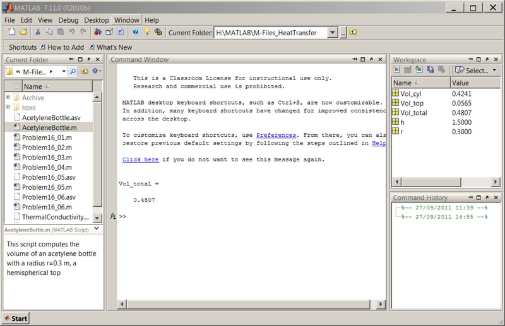Open the View menu
Viewport: 505px width, 326px height.
tap(45, 20)
